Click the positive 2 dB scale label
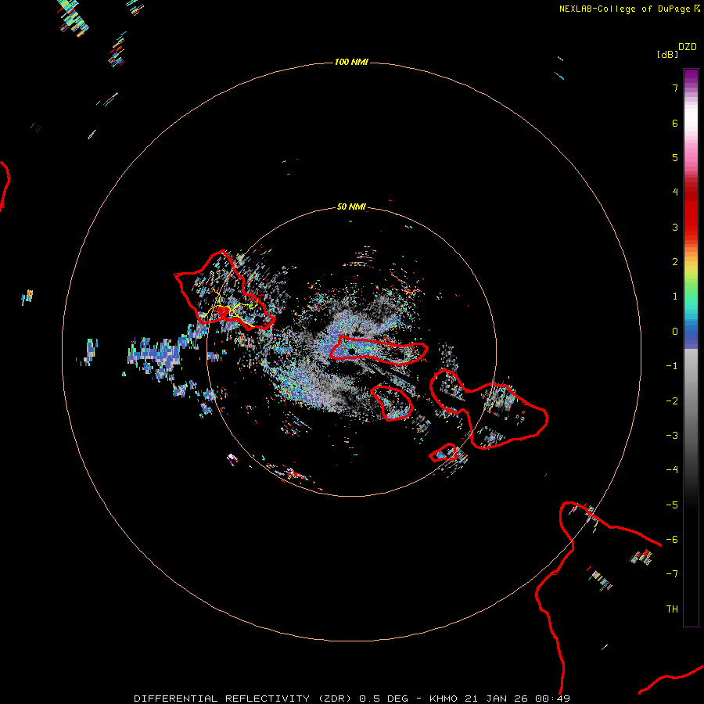Screen dimensions: 704x704 point(675,262)
